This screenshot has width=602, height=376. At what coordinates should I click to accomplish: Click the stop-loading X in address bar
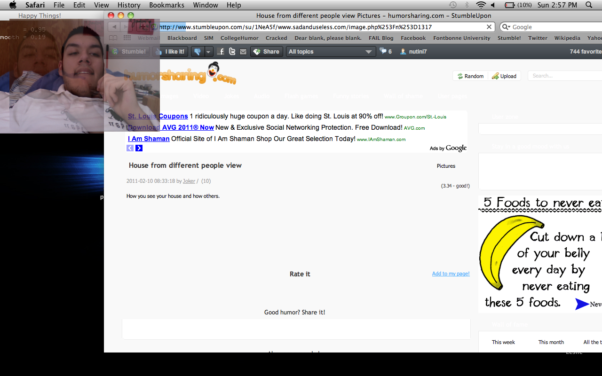[489, 27]
